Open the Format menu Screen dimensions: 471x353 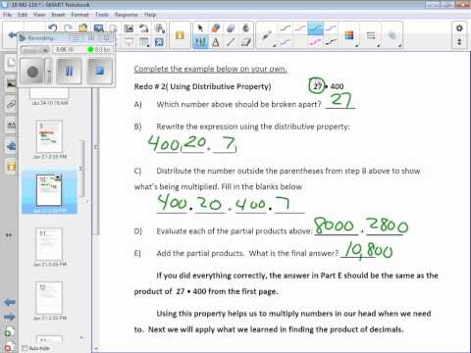(x=79, y=15)
